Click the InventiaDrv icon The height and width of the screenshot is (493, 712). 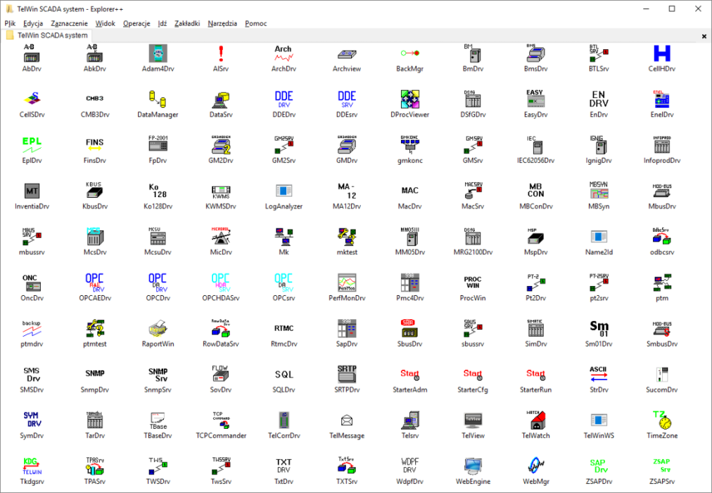[x=32, y=192]
